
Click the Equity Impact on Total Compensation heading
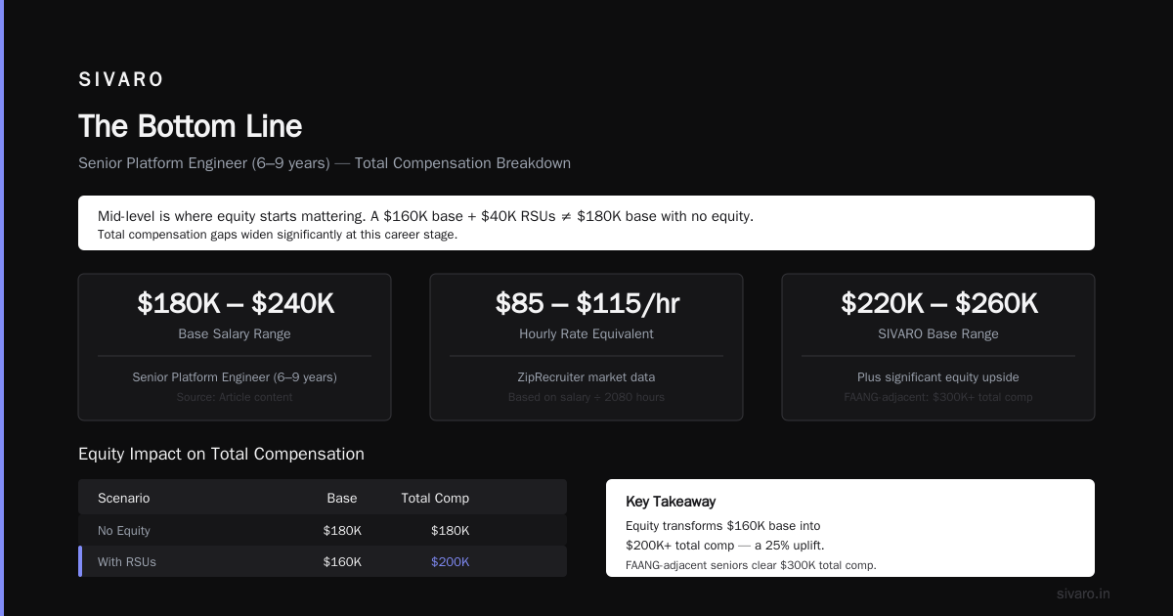pyautogui.click(x=221, y=455)
